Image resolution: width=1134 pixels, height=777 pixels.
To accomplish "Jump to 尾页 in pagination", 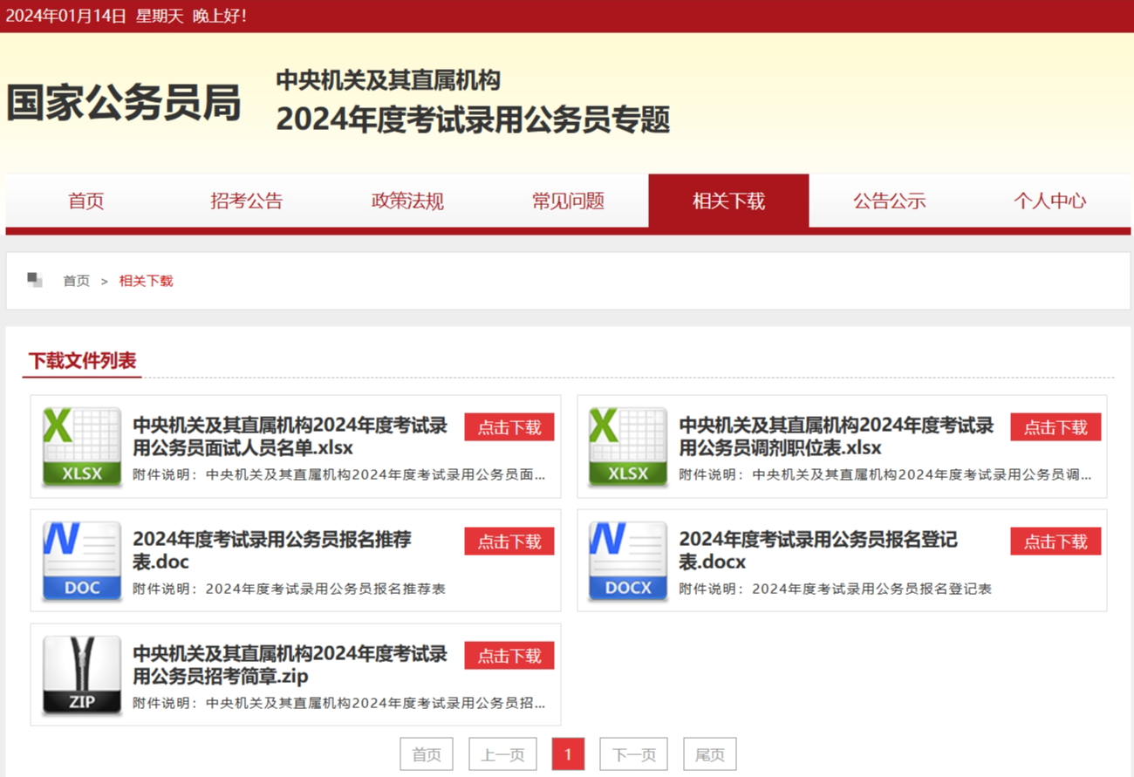I will click(709, 754).
